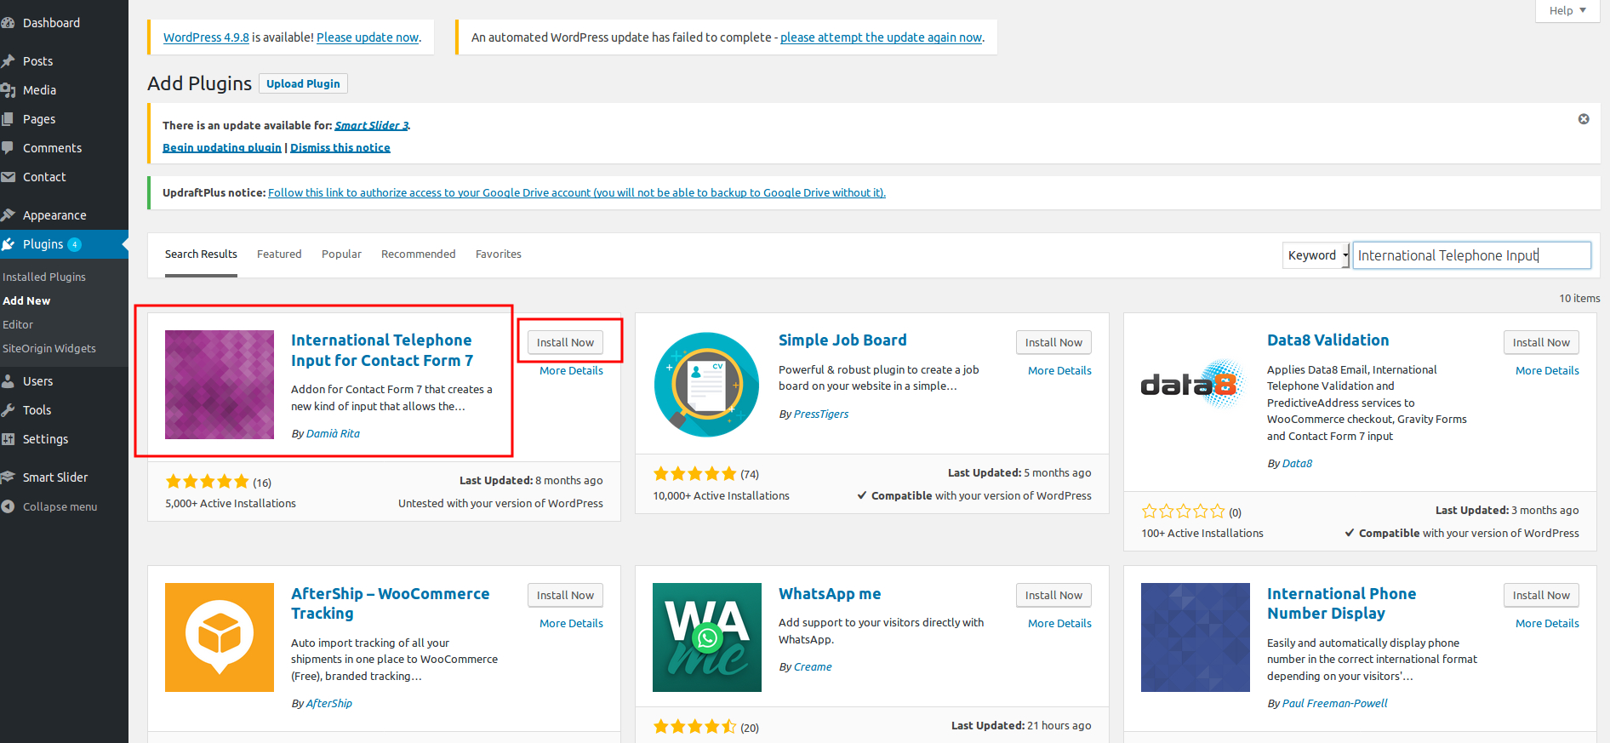Viewport: 1610px width, 743px height.
Task: Click author link Damià Rita
Action: tap(333, 434)
